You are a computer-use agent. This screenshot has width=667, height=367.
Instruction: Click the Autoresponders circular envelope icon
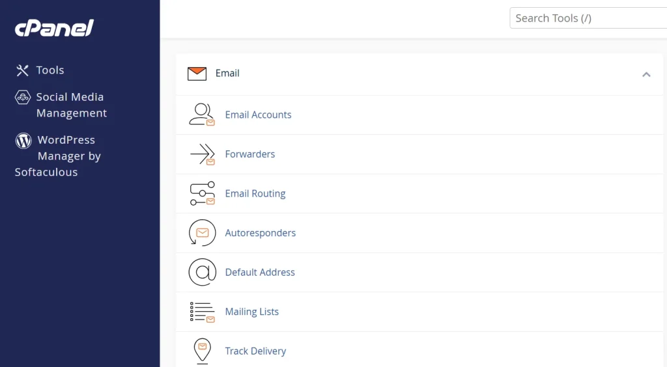click(202, 233)
